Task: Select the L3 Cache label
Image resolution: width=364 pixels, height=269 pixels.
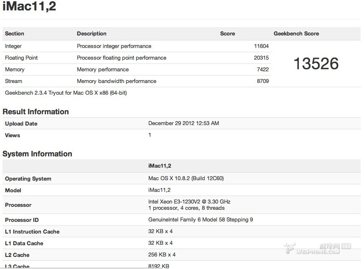Action: 17,266
